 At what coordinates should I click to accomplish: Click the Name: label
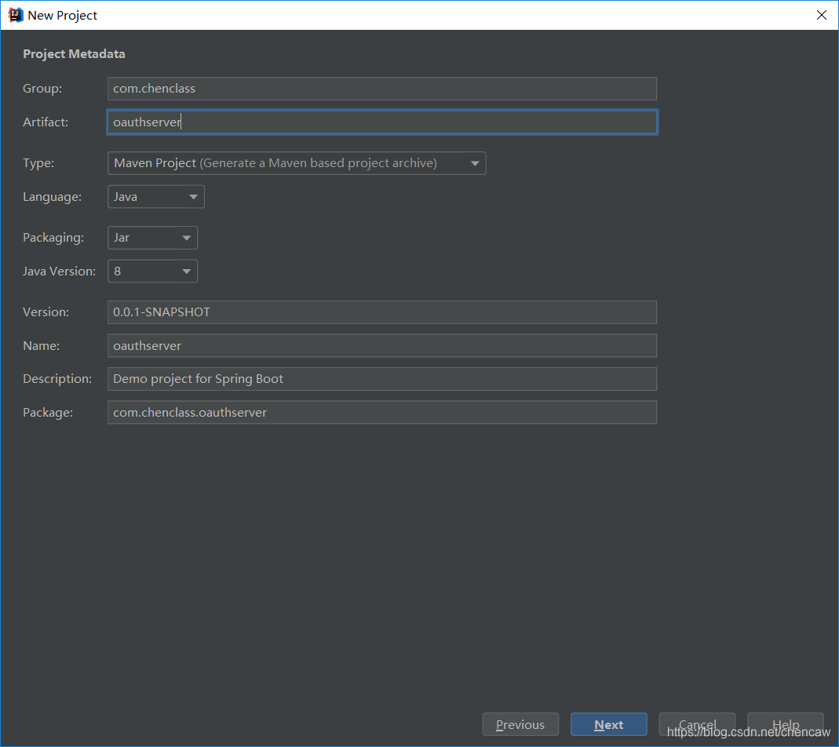41,346
